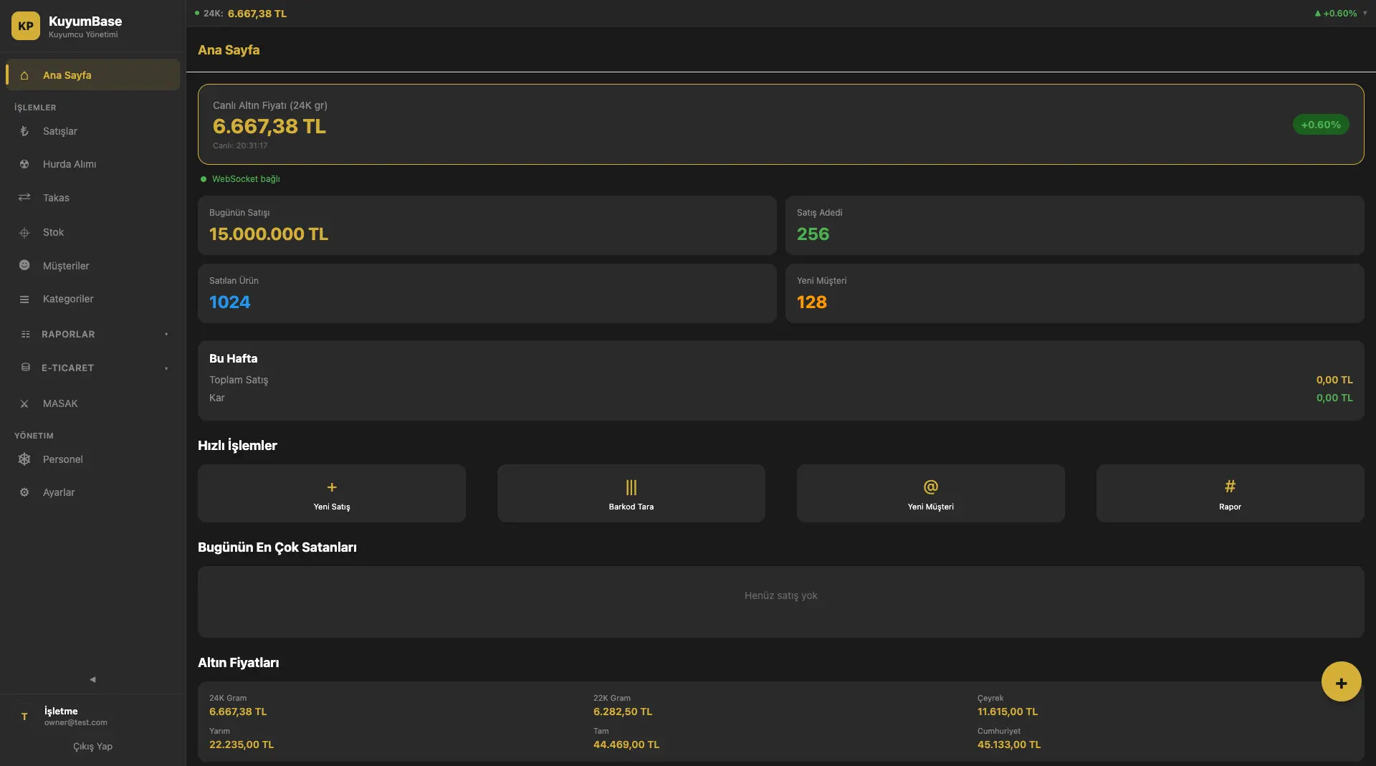
Task: Click the Canlı: 20:31:17 timestamp
Action: click(240, 145)
